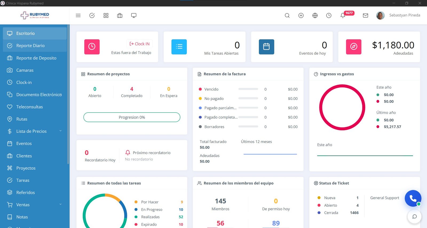Go to Reporte Diario in sidebar
Image resolution: width=427 pixels, height=228 pixels.
pos(30,46)
